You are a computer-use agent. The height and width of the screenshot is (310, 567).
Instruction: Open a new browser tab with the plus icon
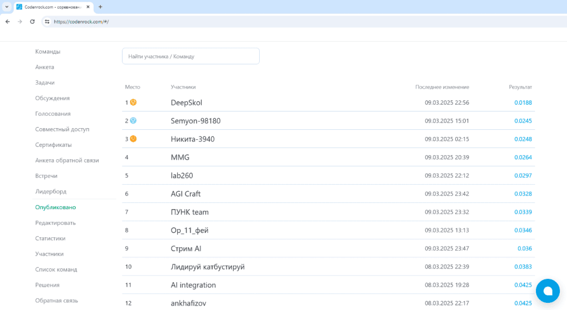pos(100,7)
